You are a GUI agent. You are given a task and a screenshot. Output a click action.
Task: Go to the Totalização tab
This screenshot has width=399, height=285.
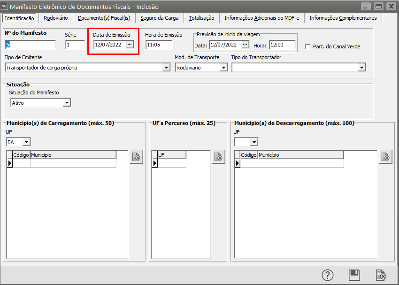pyautogui.click(x=201, y=18)
